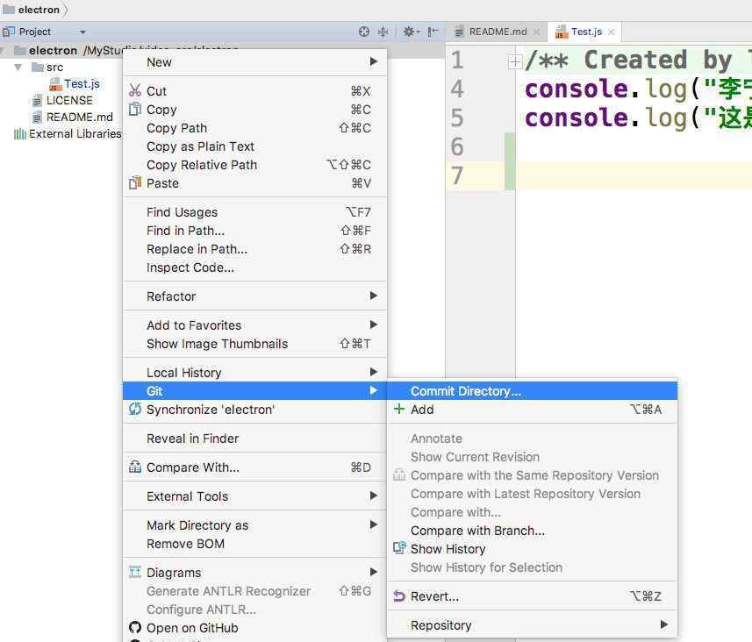Expand the Repository submenu arrow
The height and width of the screenshot is (642, 752).
[x=663, y=624]
